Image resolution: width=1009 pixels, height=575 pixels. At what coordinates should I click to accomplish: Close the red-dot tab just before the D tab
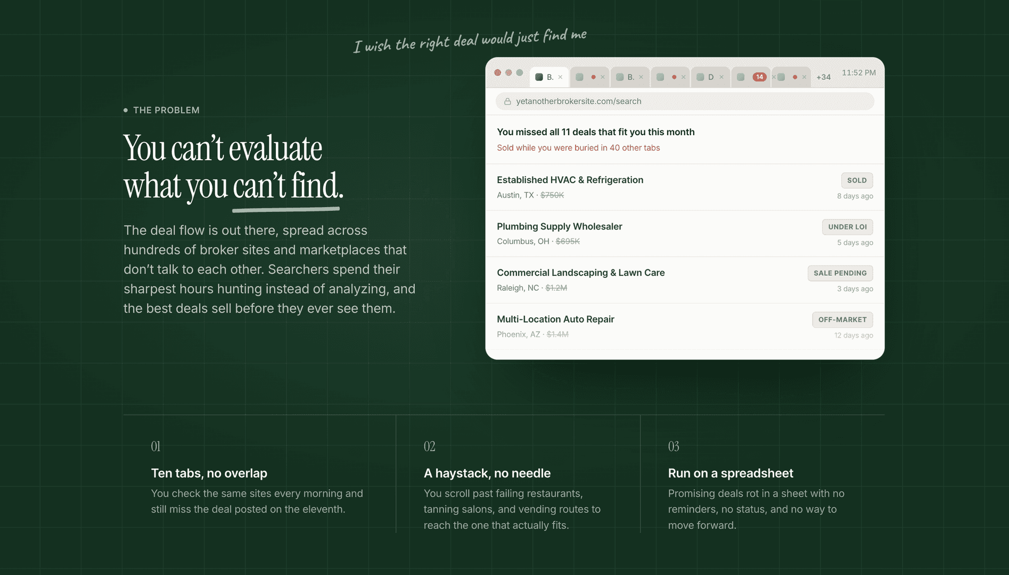[683, 77]
